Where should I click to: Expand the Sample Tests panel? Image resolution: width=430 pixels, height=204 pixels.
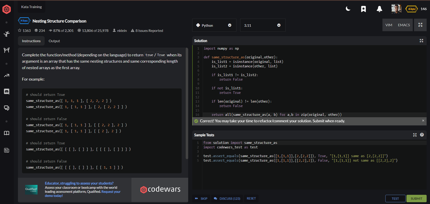point(415,135)
